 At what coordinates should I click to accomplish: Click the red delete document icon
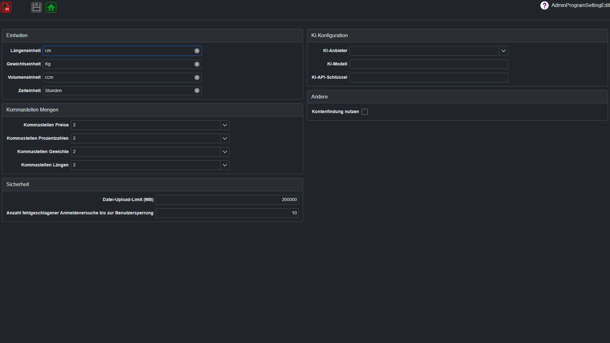click(6, 7)
